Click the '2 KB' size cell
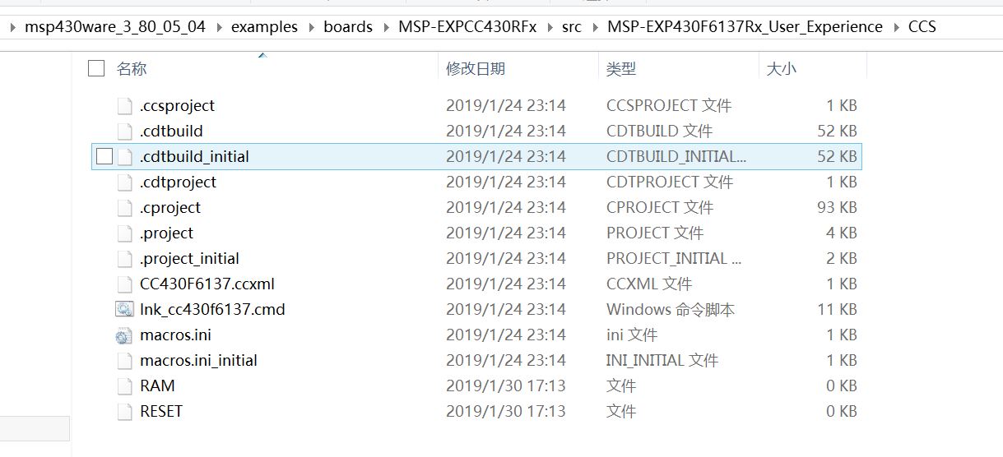The width and height of the screenshot is (1003, 457). [842, 259]
